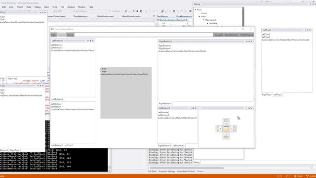Image resolution: width=316 pixels, height=178 pixels.
Task: Close the LeftTop2 floating panel
Action: click(310, 30)
